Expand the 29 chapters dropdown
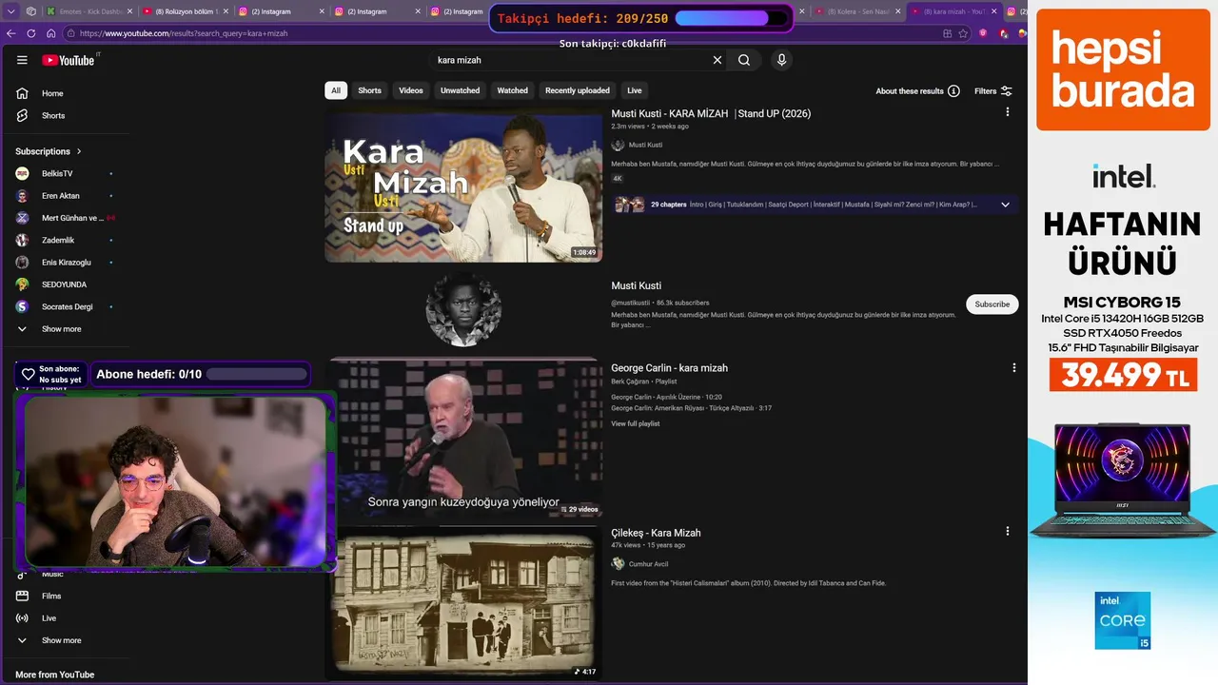 coord(1005,205)
